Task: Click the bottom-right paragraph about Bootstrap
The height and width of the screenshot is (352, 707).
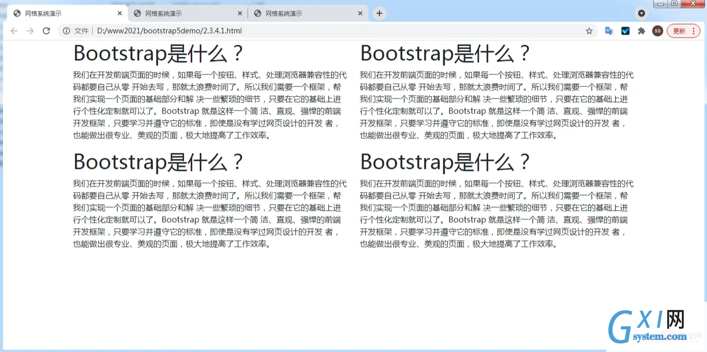Action: (x=497, y=214)
